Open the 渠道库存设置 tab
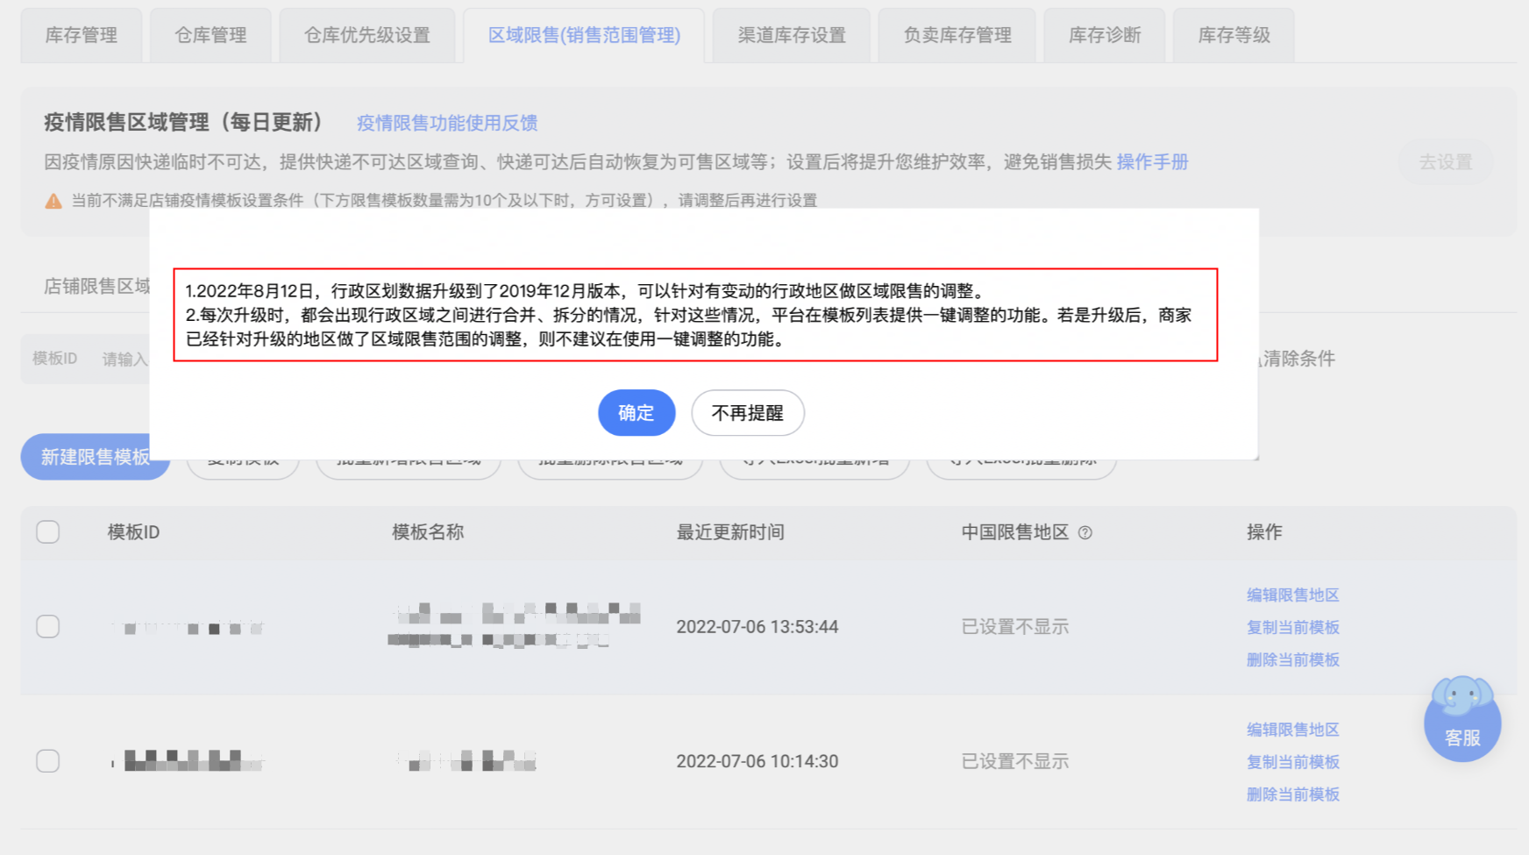Viewport: 1529px width, 855px height. point(792,35)
